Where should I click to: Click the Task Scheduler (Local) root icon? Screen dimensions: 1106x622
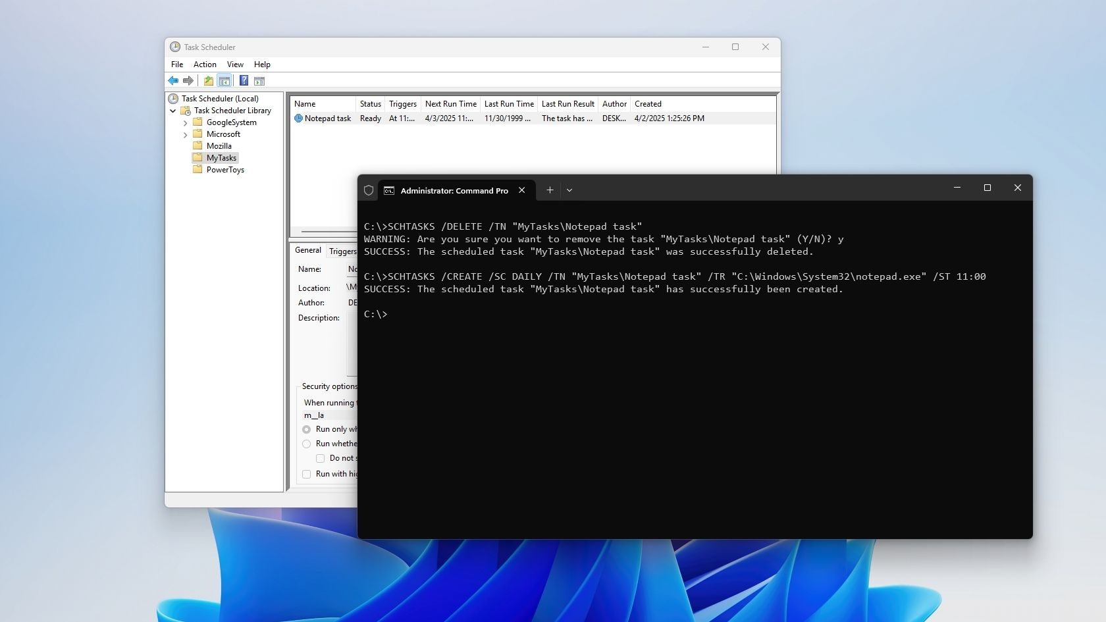tap(172, 98)
